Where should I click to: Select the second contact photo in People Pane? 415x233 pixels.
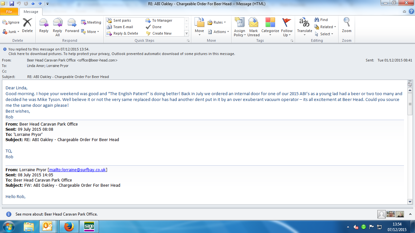(391, 214)
